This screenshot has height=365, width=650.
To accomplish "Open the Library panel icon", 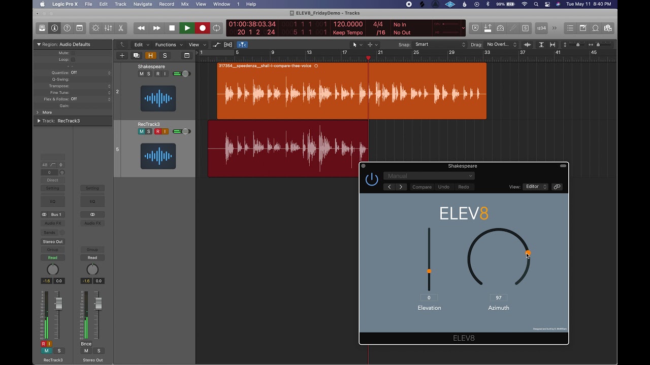I will [x=42, y=28].
